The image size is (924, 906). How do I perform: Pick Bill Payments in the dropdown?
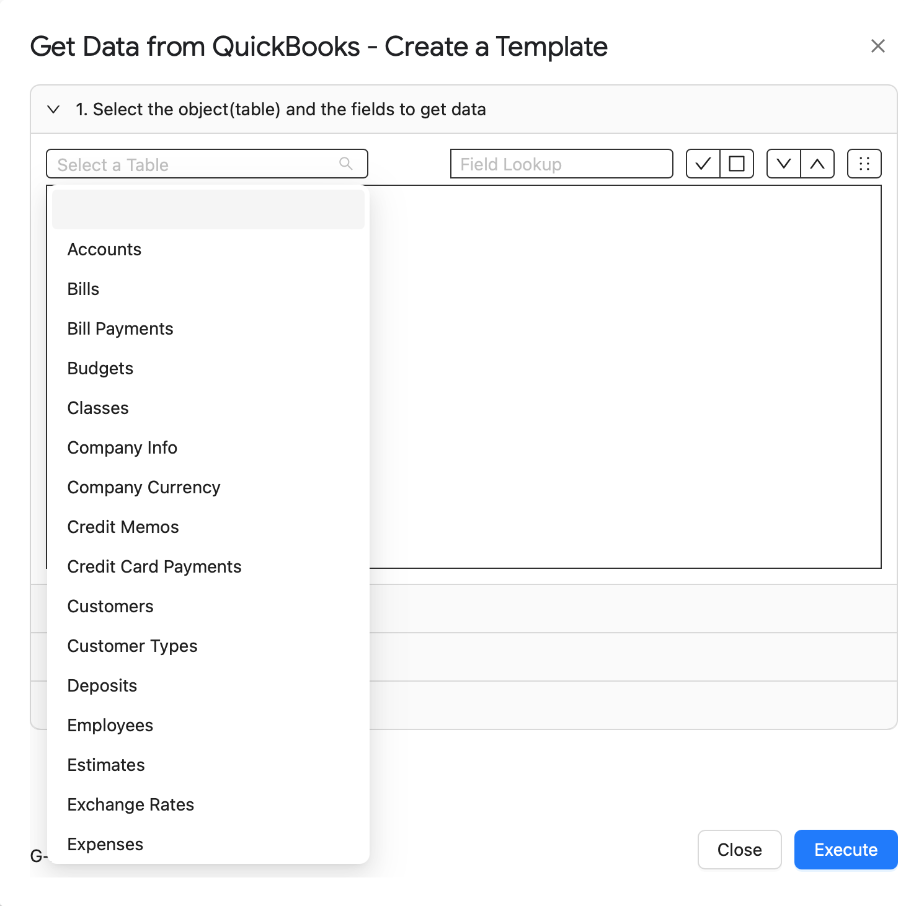pos(208,328)
